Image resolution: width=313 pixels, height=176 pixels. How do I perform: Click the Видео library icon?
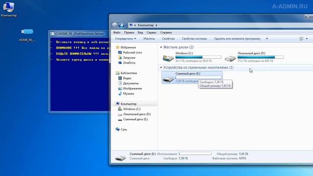click(120, 78)
